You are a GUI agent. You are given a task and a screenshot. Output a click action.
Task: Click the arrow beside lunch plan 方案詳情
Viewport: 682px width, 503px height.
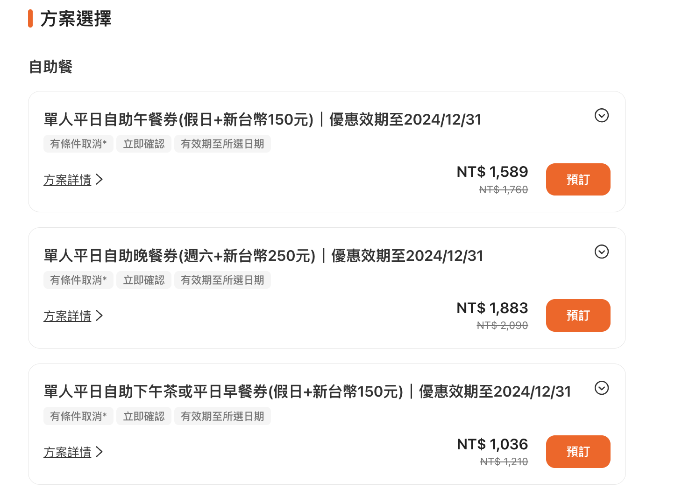[x=99, y=180]
